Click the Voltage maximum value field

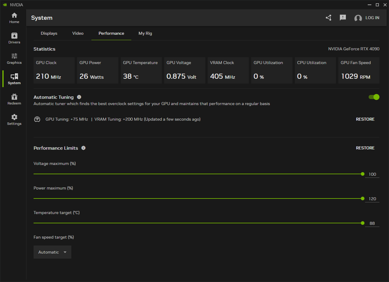(x=372, y=174)
